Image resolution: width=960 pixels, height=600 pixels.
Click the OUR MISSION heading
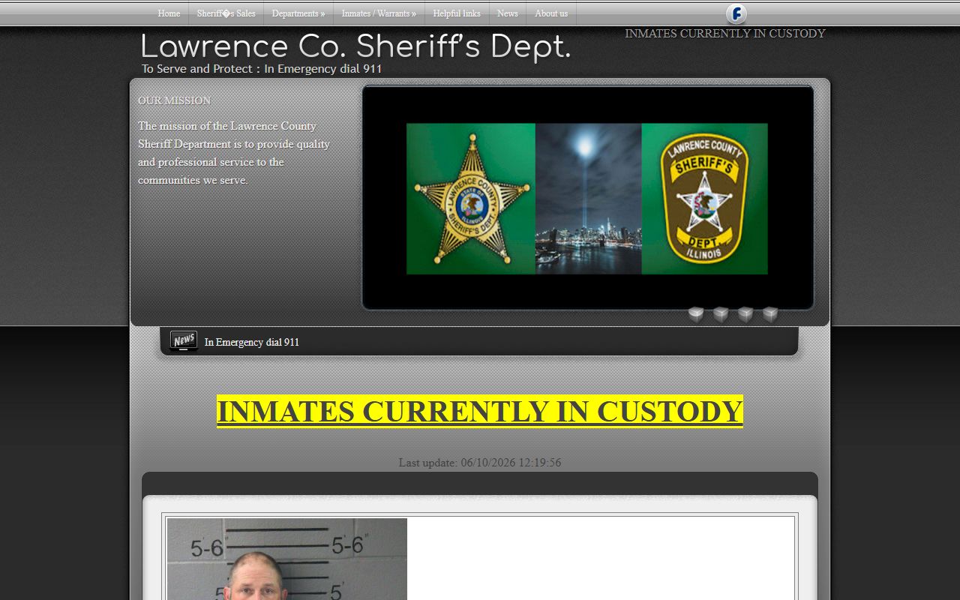pyautogui.click(x=175, y=100)
